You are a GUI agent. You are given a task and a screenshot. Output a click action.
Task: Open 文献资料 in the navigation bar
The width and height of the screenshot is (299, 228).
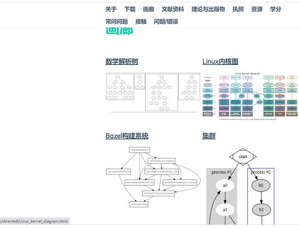(x=173, y=9)
